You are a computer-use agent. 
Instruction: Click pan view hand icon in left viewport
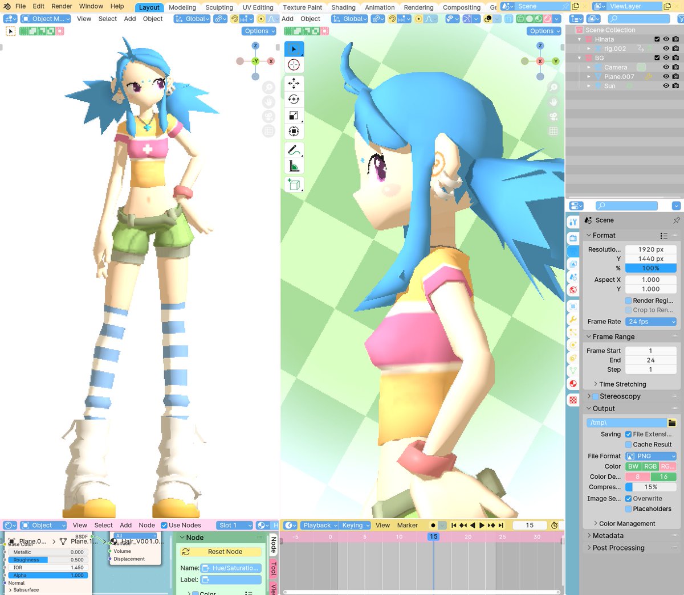(268, 102)
